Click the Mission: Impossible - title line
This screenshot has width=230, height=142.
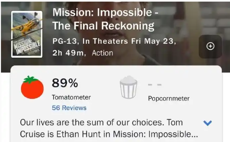(105, 13)
